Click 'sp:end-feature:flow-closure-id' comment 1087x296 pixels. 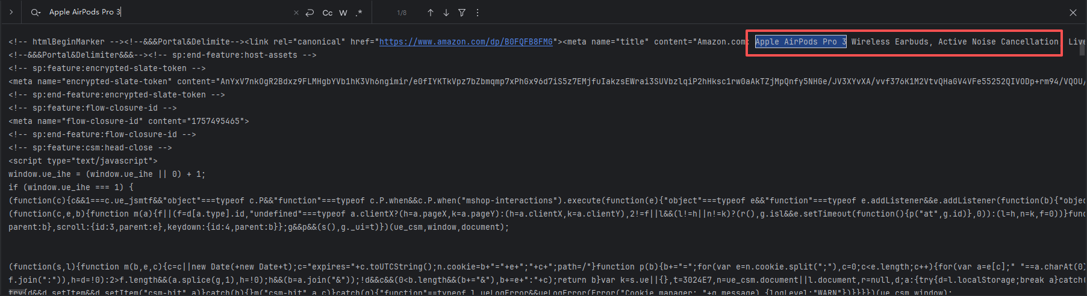(x=102, y=134)
